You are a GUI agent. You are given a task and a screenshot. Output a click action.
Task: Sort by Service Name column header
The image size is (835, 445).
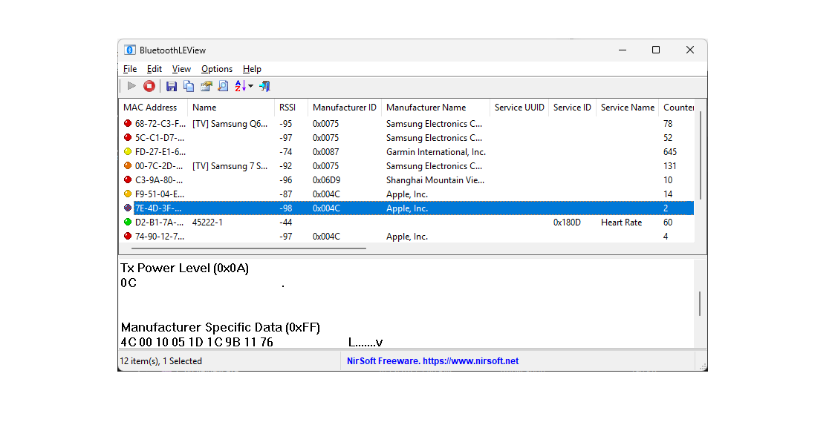pos(627,108)
